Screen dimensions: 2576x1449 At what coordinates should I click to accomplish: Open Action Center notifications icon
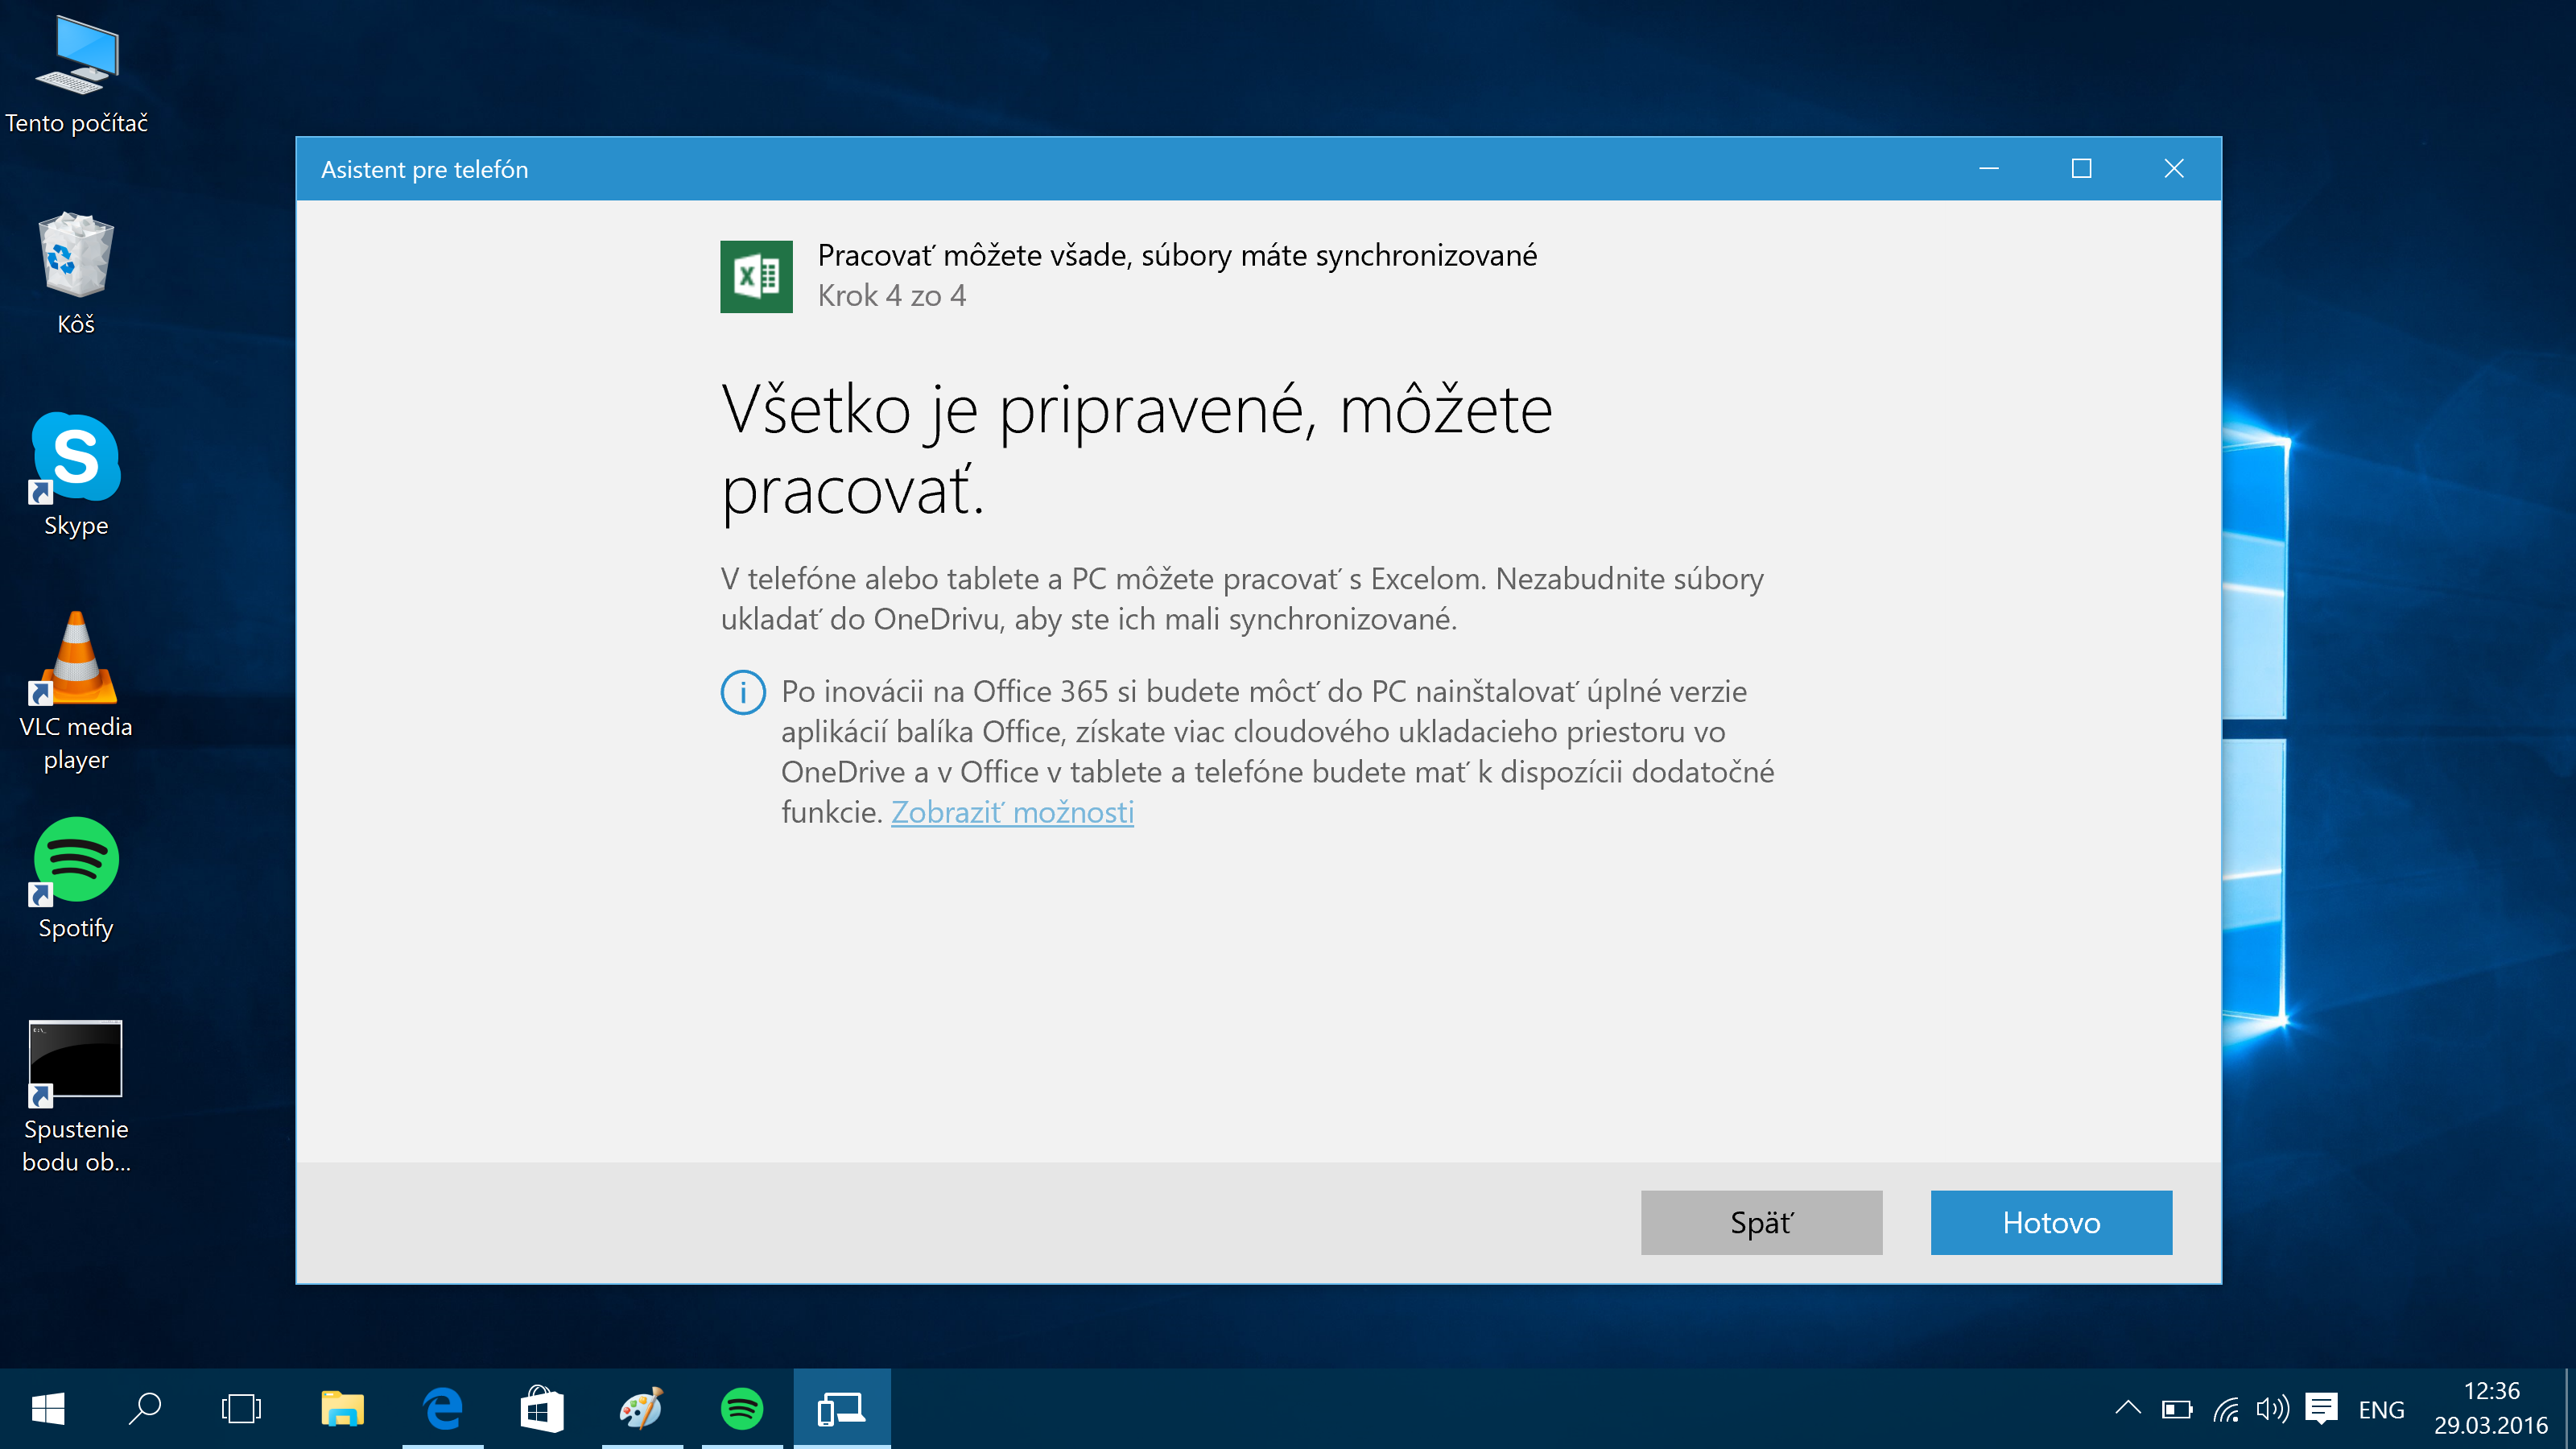coord(2321,1409)
